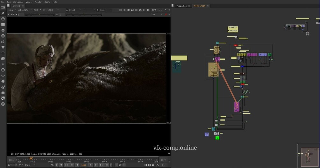Select the bright green node in graph
Viewport: 320px width, 168px height.
(x=217, y=138)
